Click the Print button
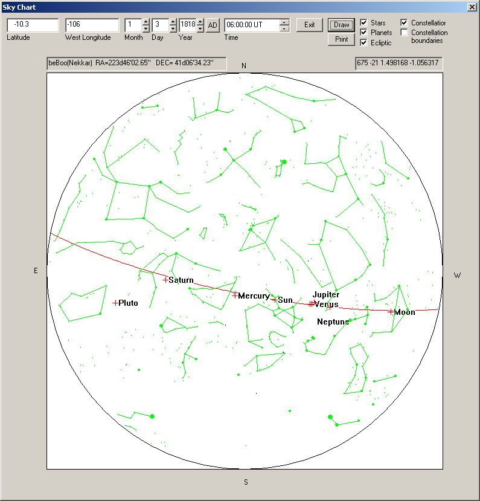The image size is (480, 501). tap(341, 39)
